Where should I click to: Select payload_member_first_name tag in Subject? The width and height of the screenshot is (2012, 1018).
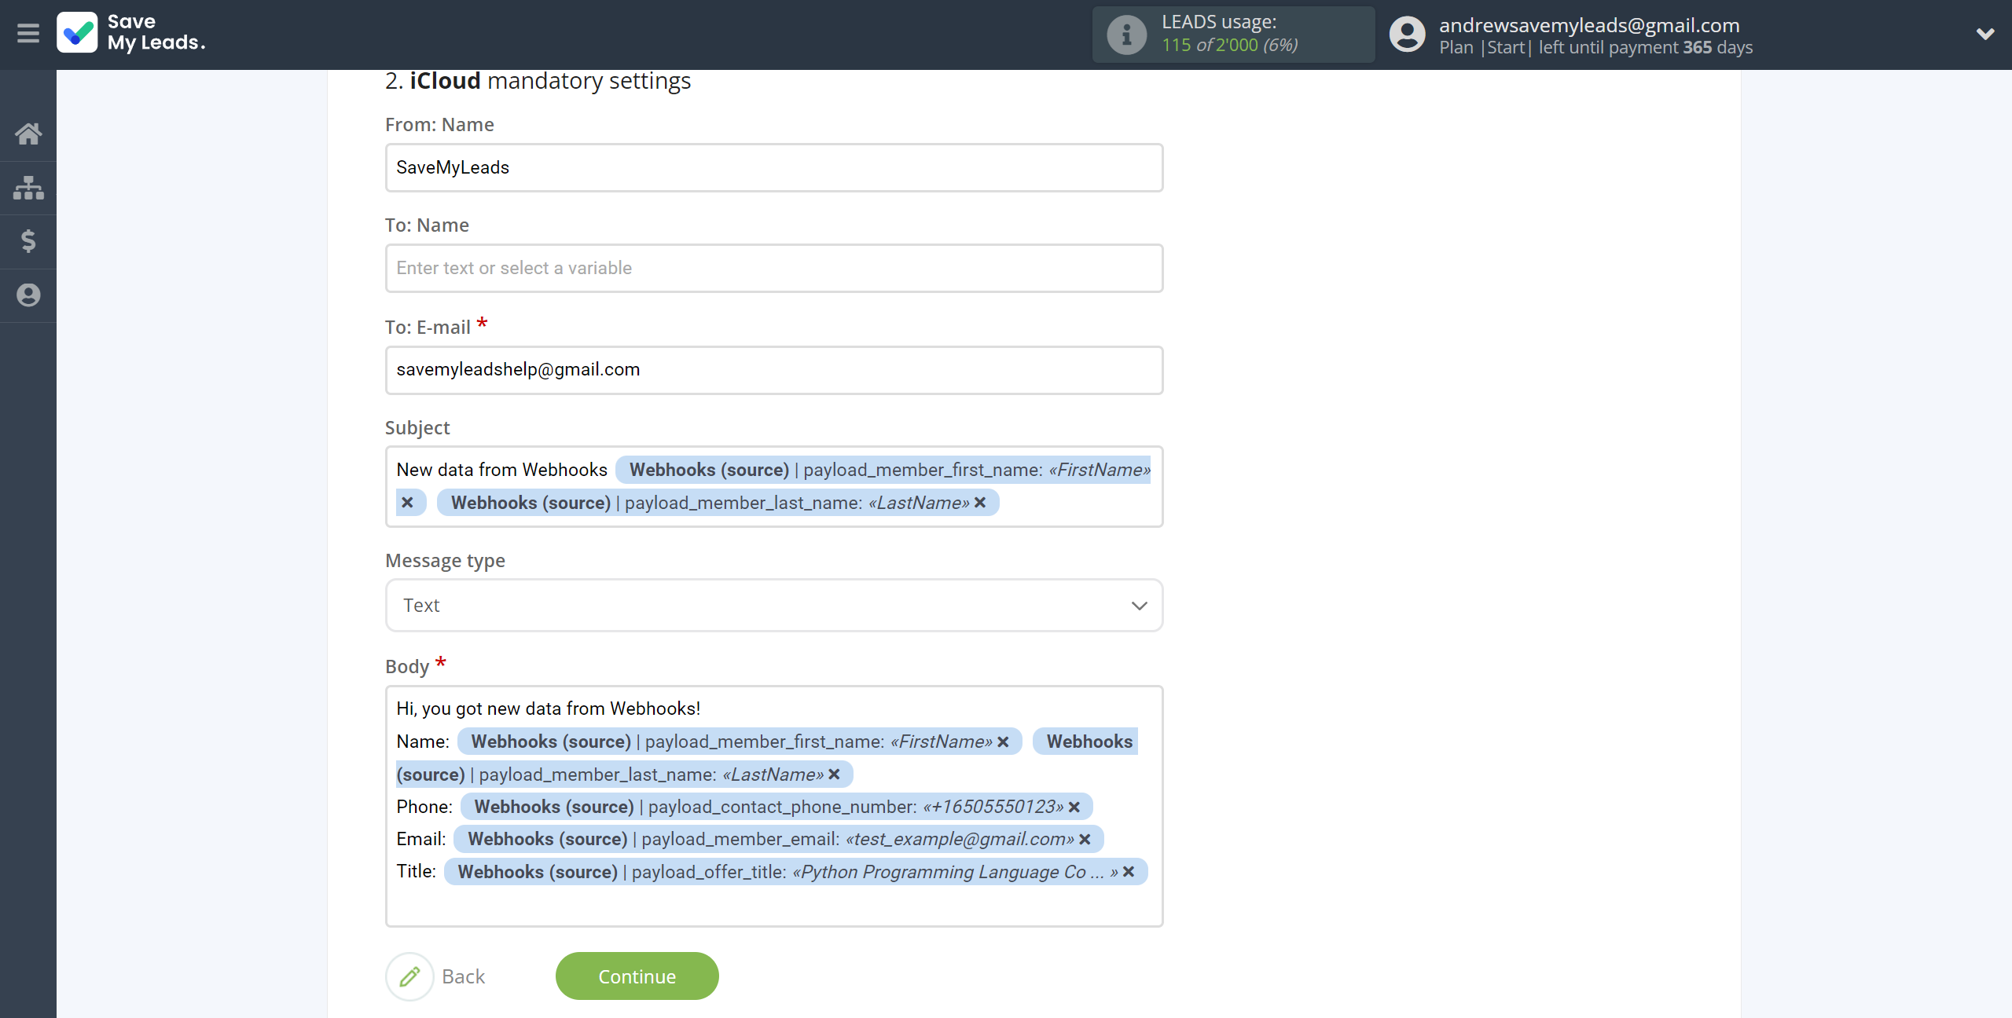point(883,470)
